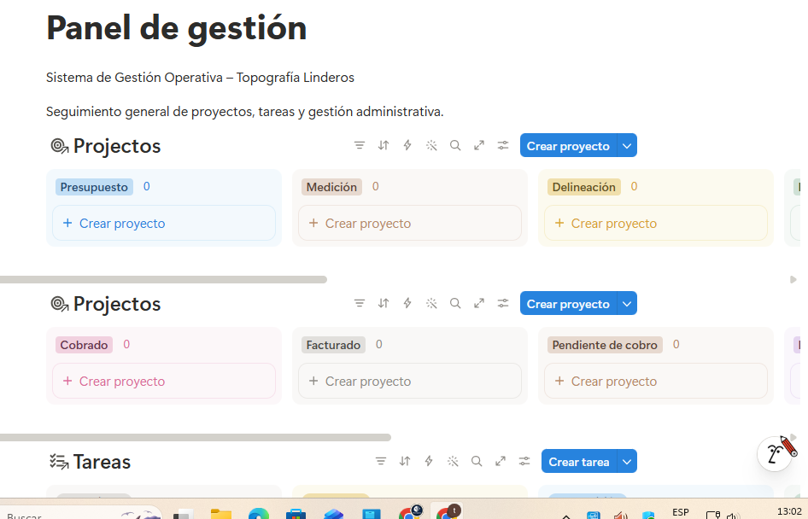The image size is (808, 519).
Task: Open filter icon in Projectos board with Presupuesto
Action: [360, 146]
